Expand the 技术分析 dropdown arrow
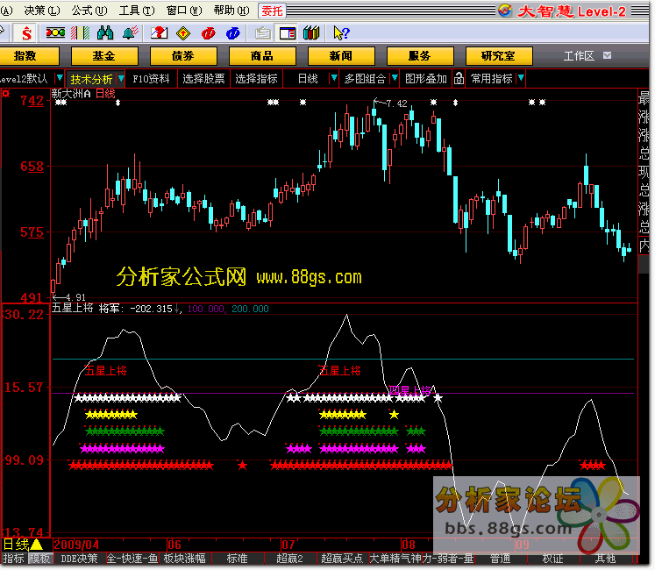This screenshot has height=570, width=655. (121, 78)
